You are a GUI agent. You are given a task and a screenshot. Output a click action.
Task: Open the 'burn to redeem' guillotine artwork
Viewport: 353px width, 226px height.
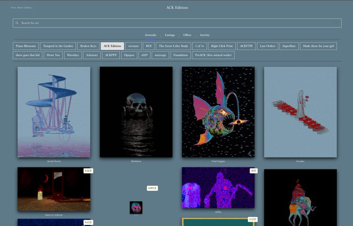tap(54, 189)
